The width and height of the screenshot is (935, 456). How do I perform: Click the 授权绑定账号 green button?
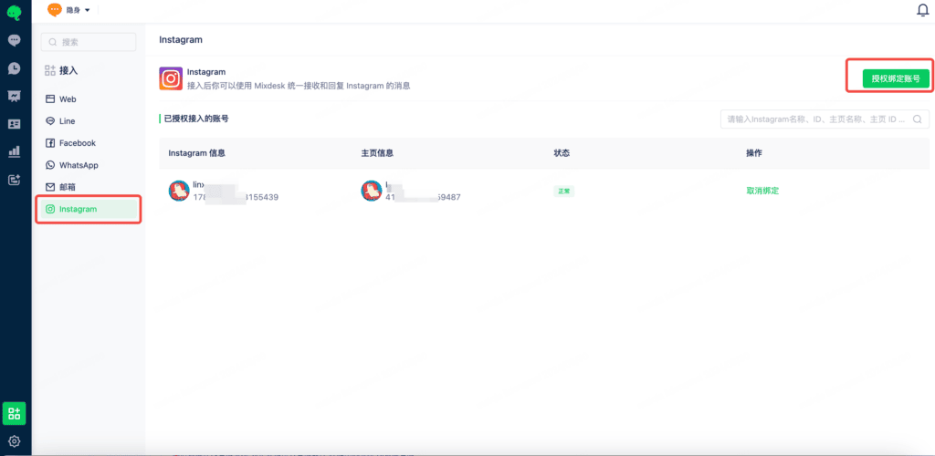[896, 78]
